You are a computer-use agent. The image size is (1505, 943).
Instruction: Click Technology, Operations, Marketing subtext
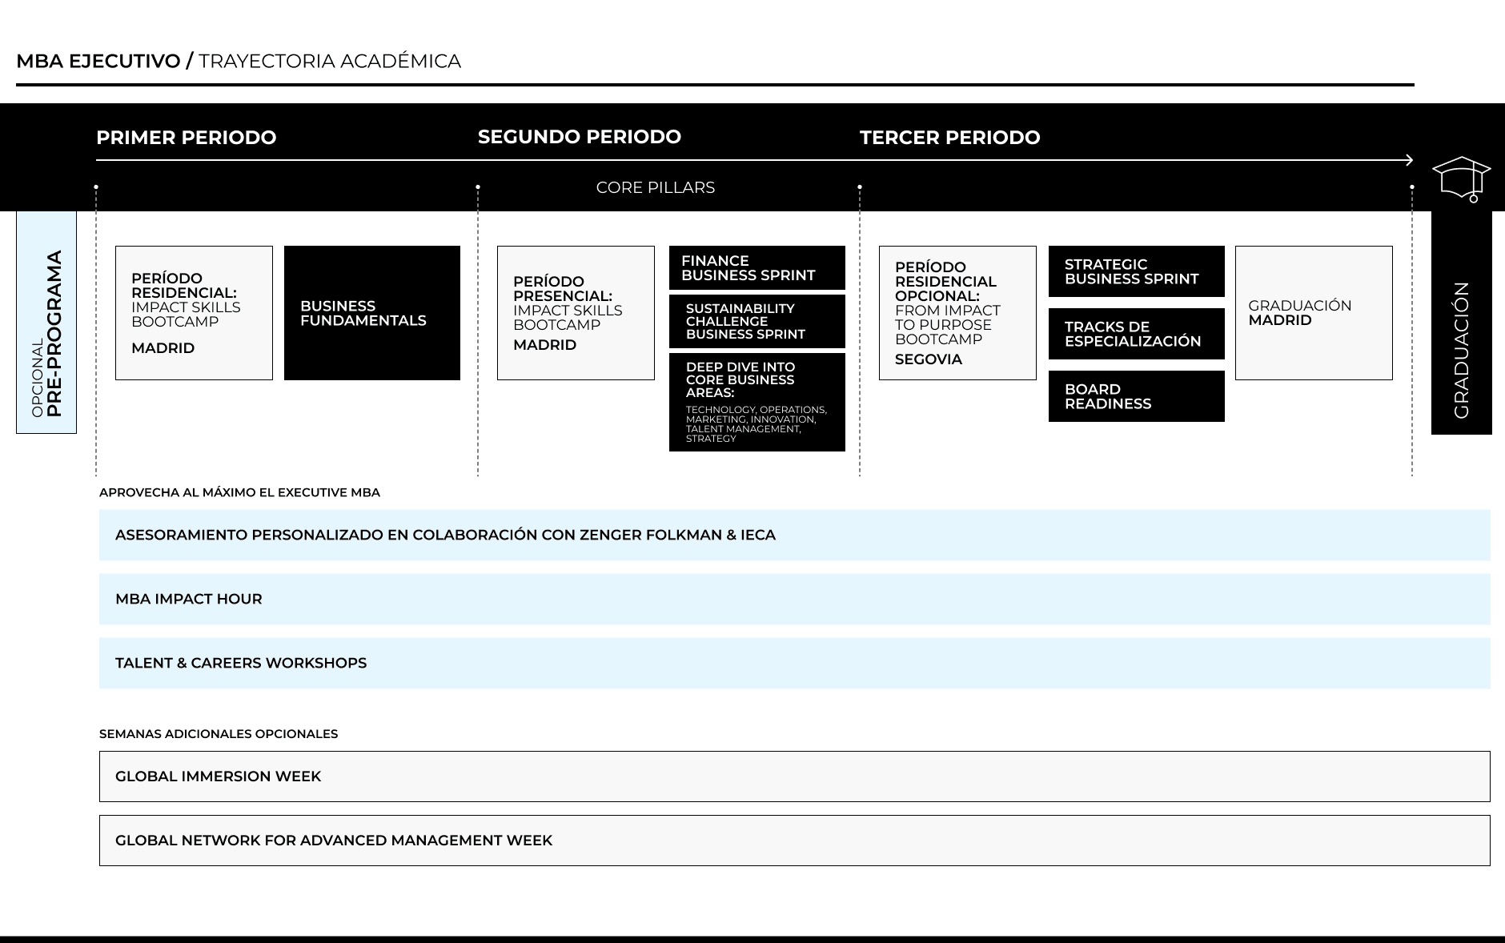pyautogui.click(x=757, y=424)
